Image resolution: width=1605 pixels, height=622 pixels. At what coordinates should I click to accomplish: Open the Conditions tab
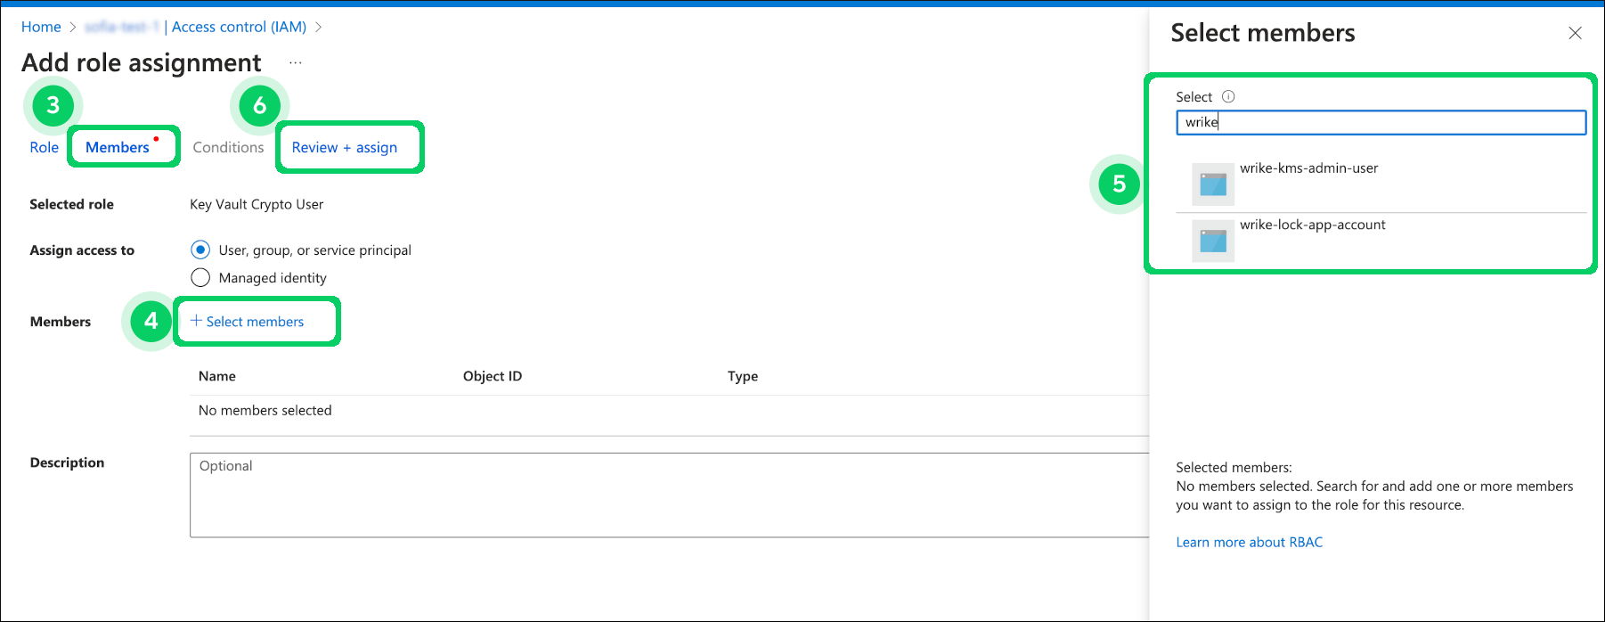pos(228,147)
